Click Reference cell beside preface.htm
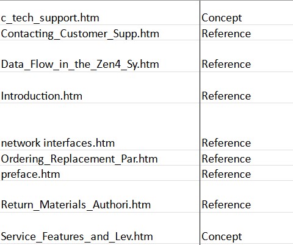 point(247,173)
